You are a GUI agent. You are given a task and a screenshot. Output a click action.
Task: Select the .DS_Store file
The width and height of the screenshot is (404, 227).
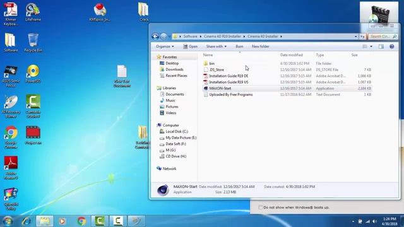(x=217, y=70)
